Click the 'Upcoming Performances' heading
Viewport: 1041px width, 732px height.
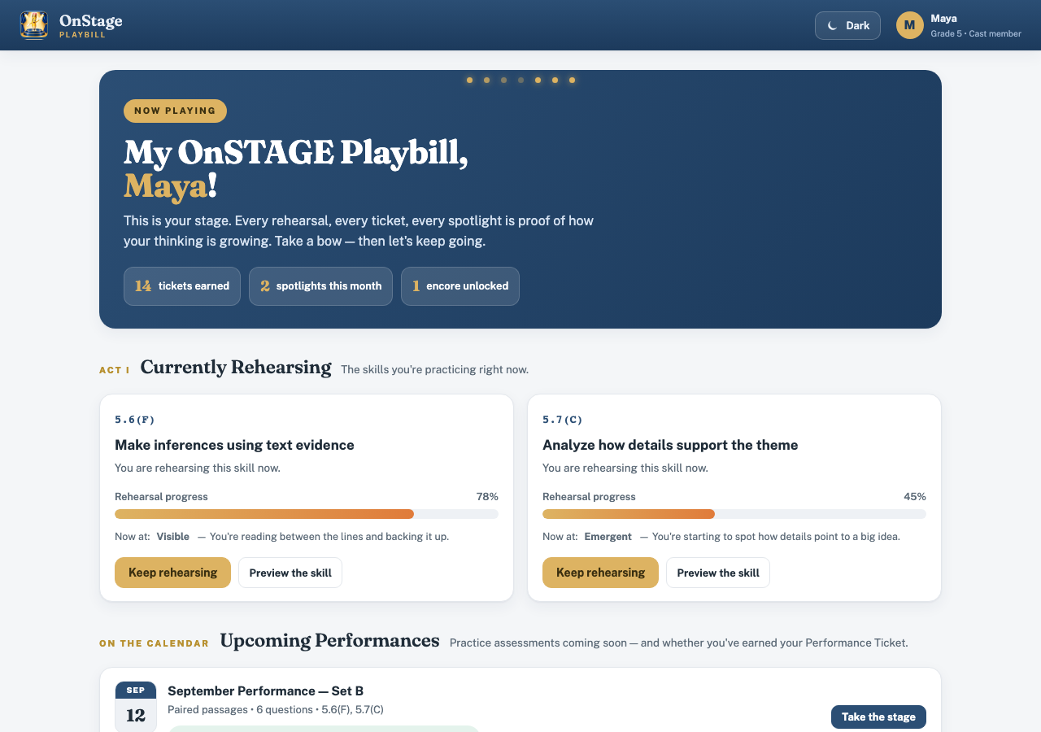click(329, 641)
